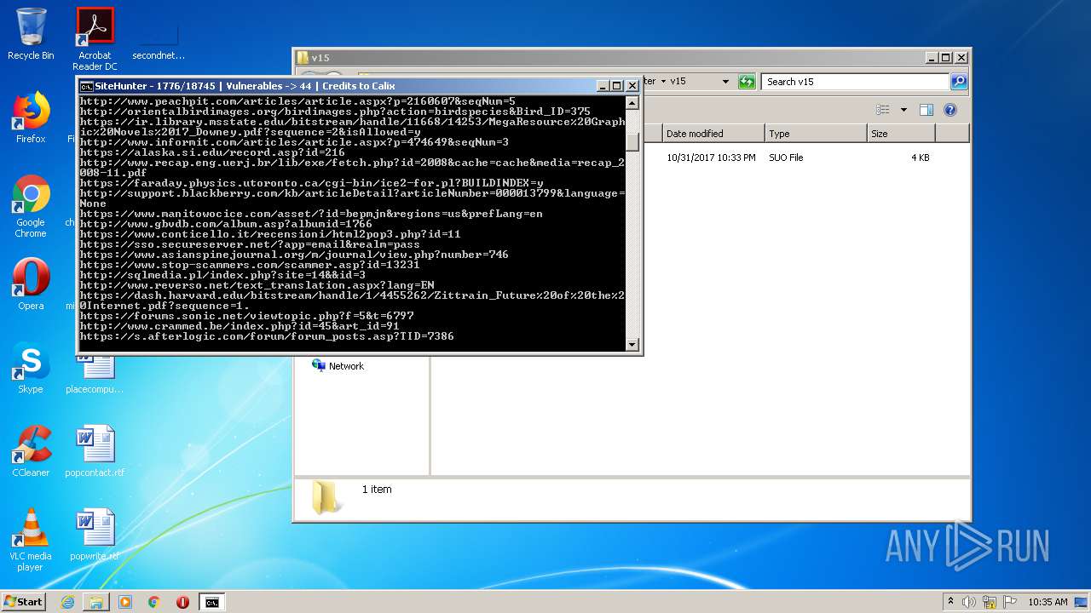Image resolution: width=1091 pixels, height=613 pixels.
Task: Launch Acrobat Reader DC shortcut
Action: 95,38
